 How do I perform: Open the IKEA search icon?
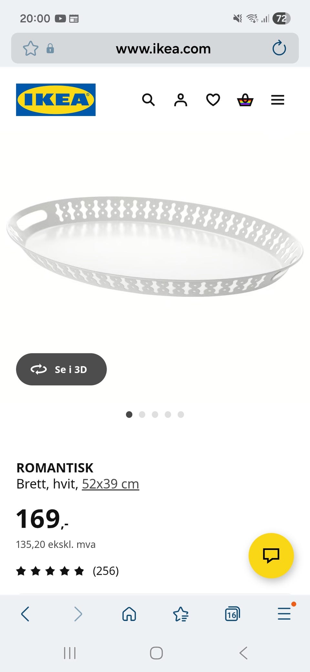(149, 100)
